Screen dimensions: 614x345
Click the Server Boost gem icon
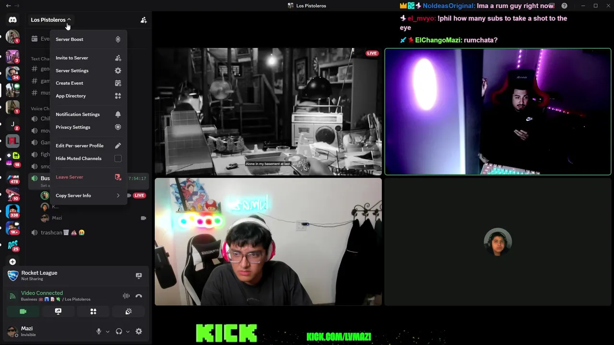tap(118, 39)
